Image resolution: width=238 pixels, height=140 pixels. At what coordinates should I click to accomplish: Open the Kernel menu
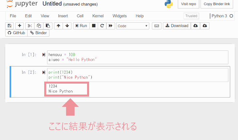98,16
